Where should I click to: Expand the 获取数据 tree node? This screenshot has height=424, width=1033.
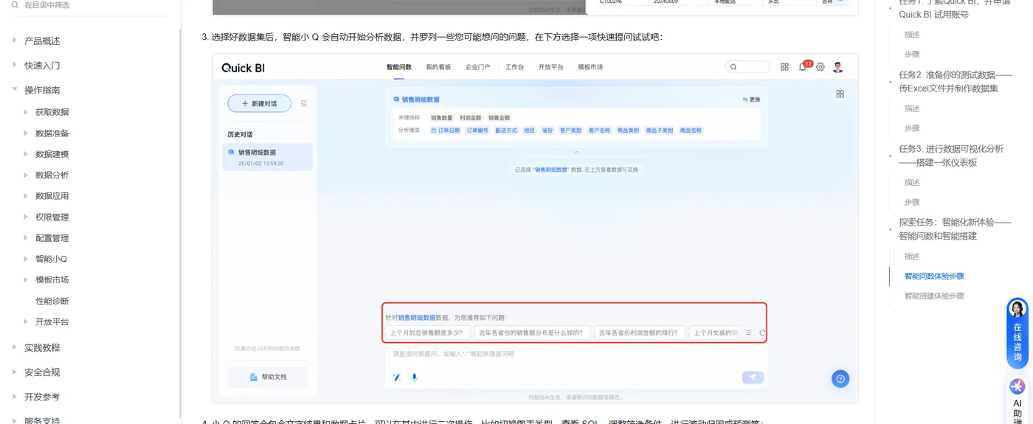[27, 112]
